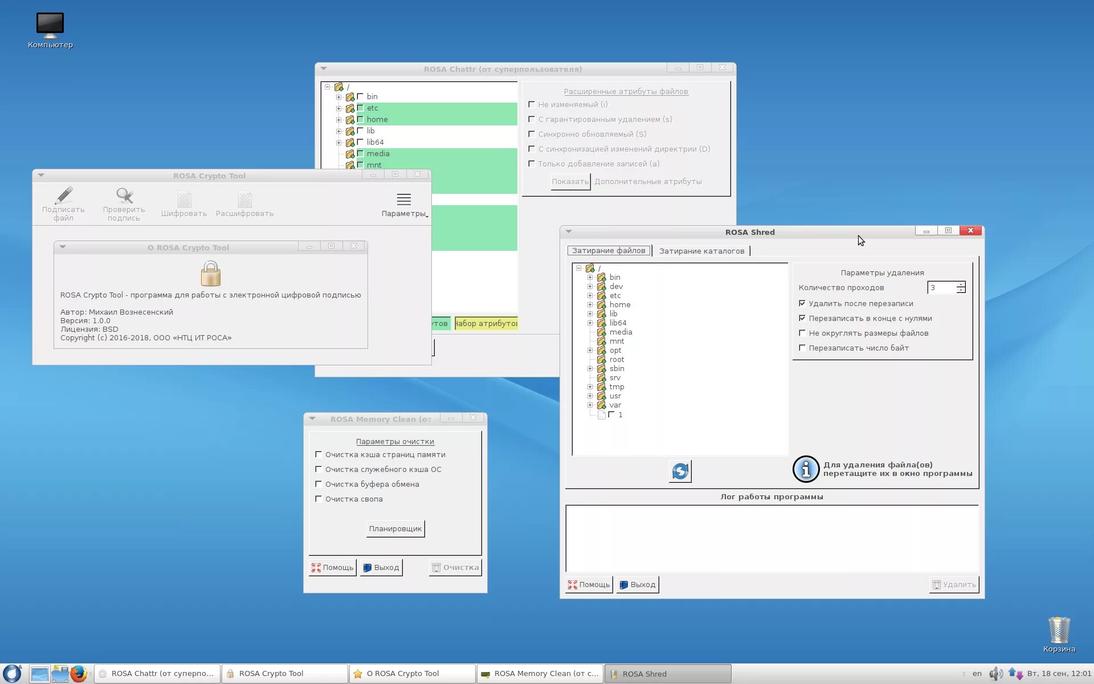Enable Do not round file sizes option
The image size is (1094, 684).
click(802, 333)
